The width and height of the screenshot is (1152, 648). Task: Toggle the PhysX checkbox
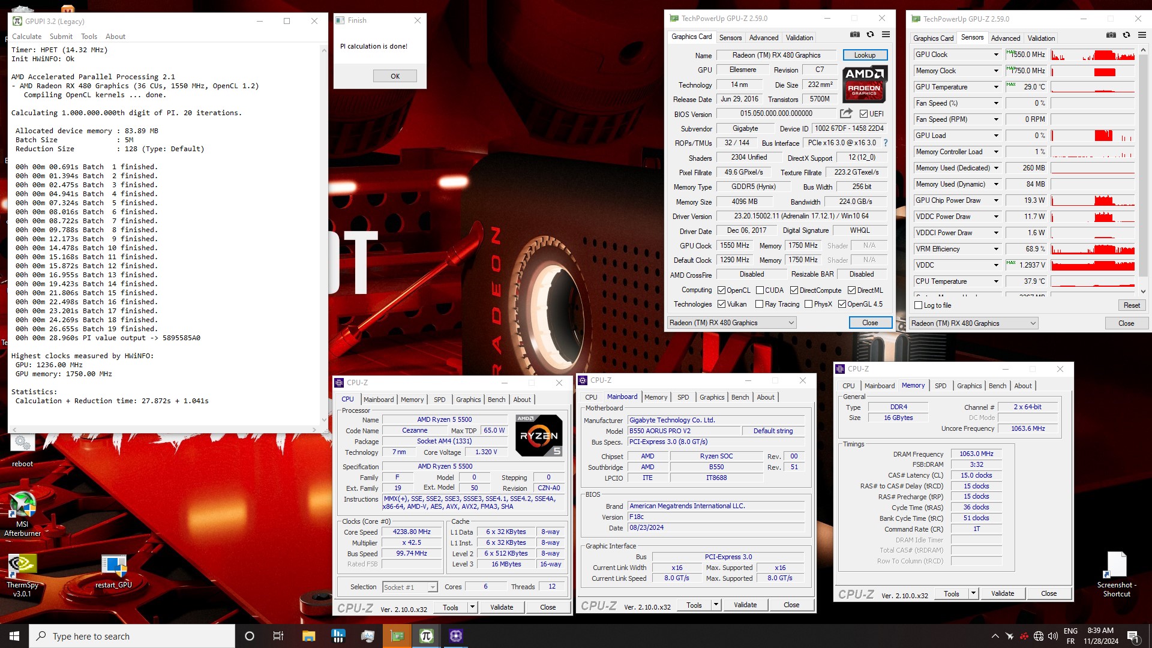tap(808, 304)
